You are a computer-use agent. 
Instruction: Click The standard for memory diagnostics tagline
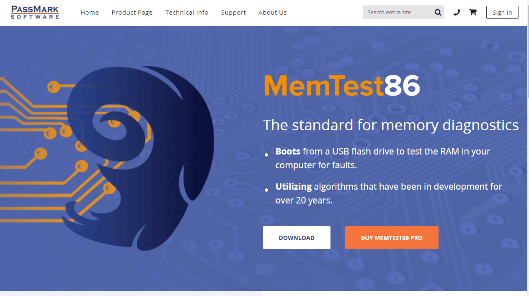(391, 125)
